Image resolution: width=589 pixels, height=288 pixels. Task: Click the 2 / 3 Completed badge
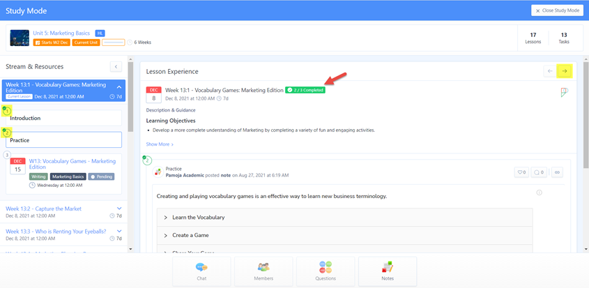tap(305, 90)
